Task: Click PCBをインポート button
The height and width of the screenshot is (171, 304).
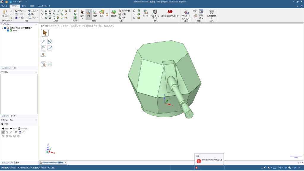Action: 155,14
